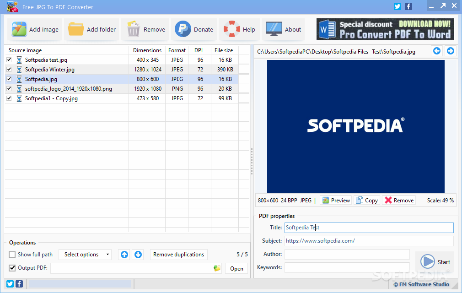Open the About monitor button
Image resolution: width=462 pixels, height=293 pixels.
(283, 29)
